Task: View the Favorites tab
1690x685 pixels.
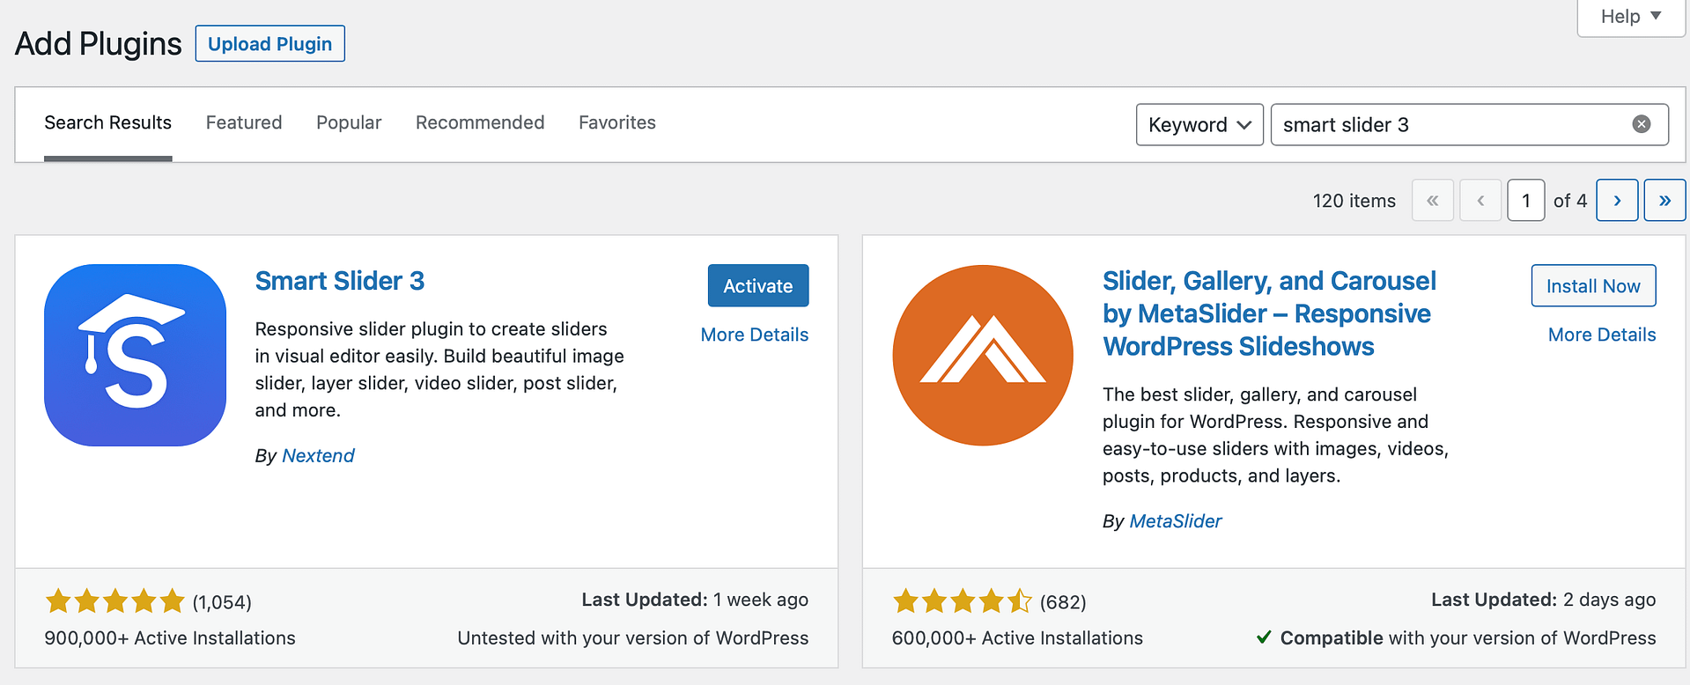Action: coord(616,122)
